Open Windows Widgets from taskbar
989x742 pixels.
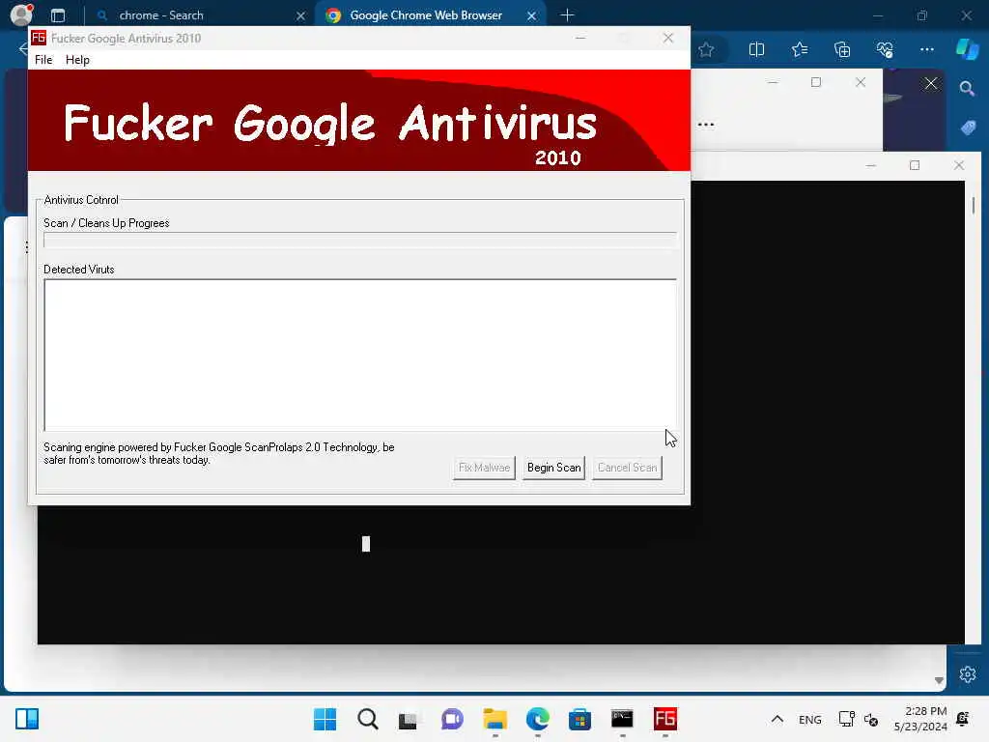point(26,719)
